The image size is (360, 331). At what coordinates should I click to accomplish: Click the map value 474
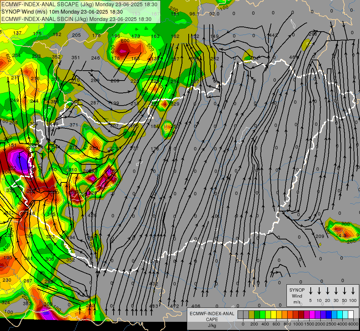(x=154, y=261)
